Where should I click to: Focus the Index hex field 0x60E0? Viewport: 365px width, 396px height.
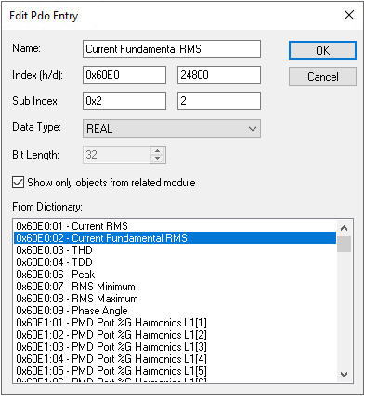click(x=124, y=75)
